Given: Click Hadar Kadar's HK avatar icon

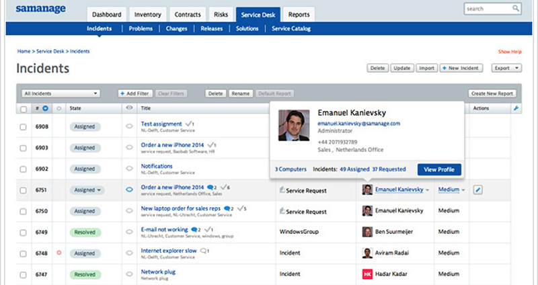Looking at the screenshot, I should click(367, 274).
